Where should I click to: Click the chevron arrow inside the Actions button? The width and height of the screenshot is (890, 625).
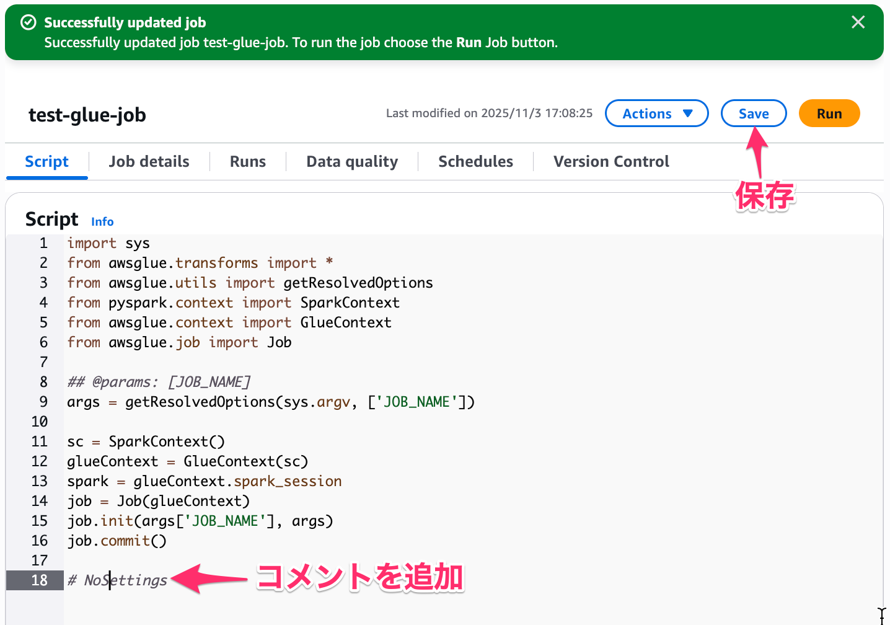click(x=688, y=113)
